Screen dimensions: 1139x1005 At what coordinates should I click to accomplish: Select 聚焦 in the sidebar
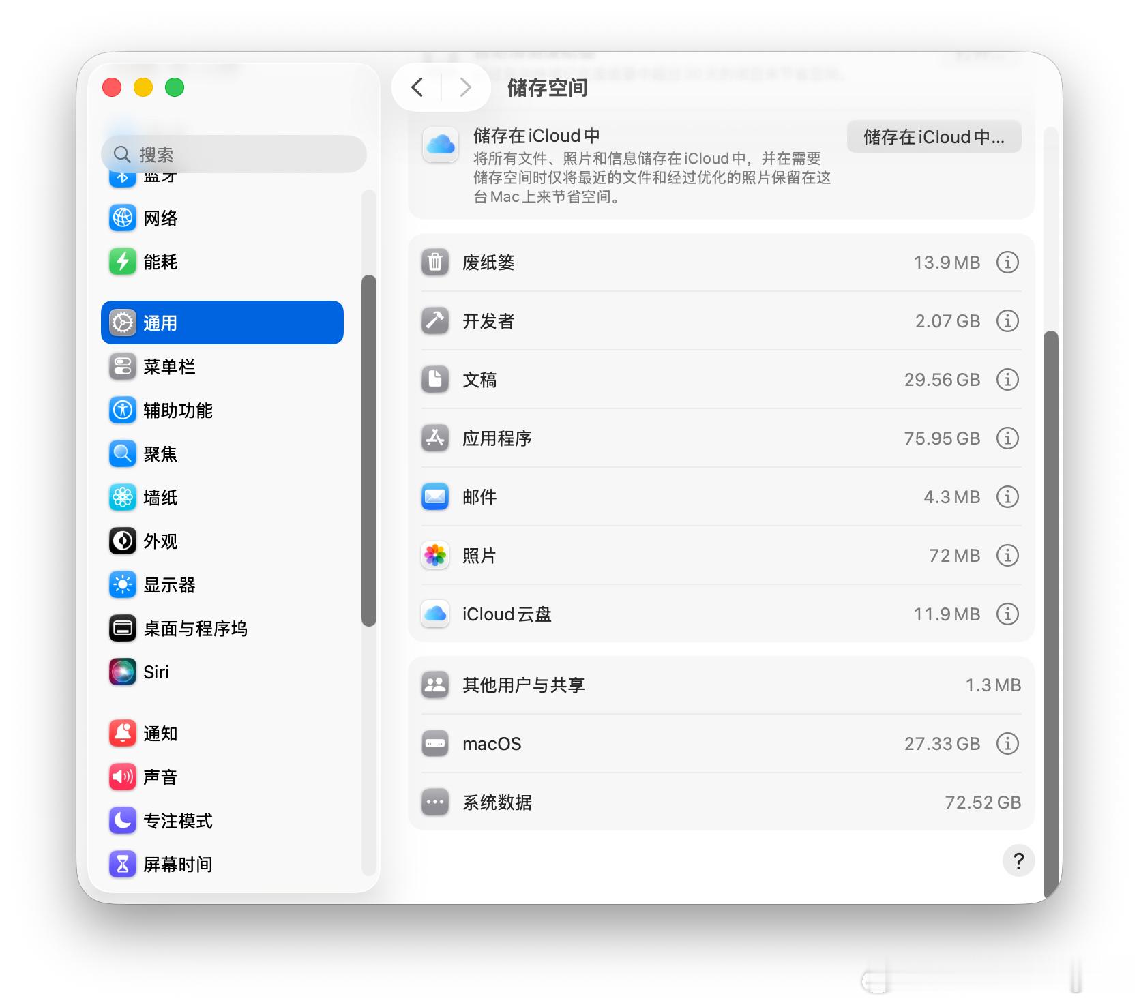222,454
